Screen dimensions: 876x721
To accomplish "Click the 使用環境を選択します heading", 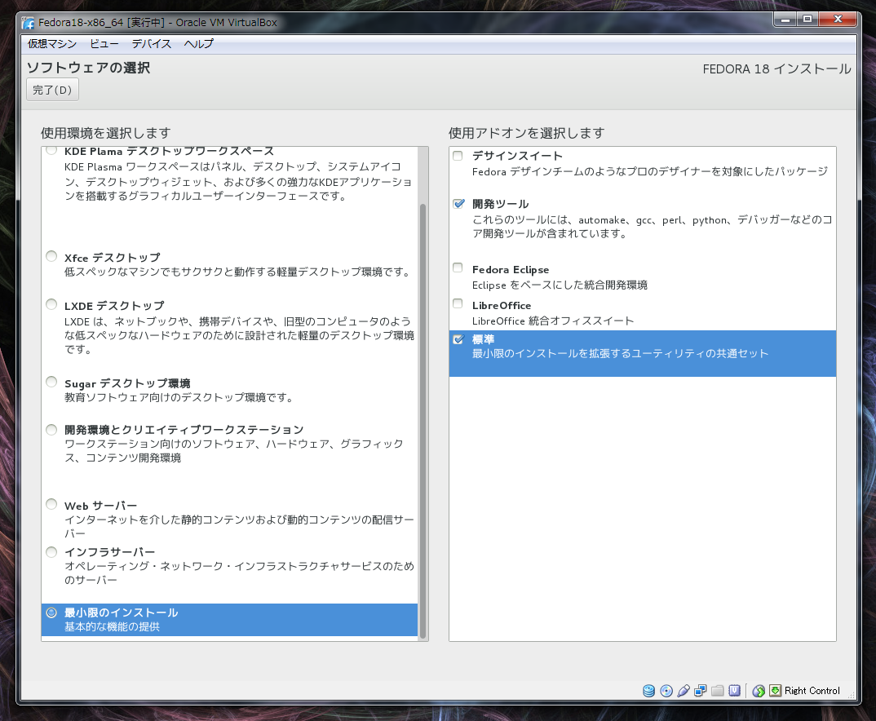I will point(105,133).
